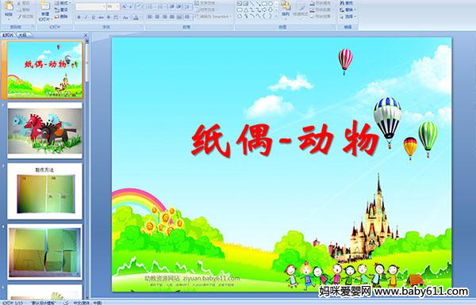Image resolution: width=476 pixels, height=305 pixels.
Task: Select the oval shape in shapes gallery
Action: pyautogui.click(x=271, y=4)
